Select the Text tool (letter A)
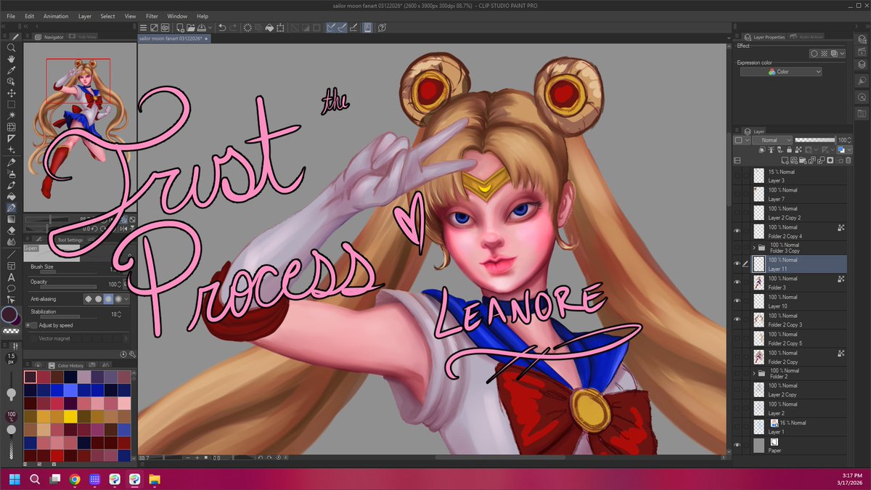Viewport: 871px width, 490px height. 11,277
